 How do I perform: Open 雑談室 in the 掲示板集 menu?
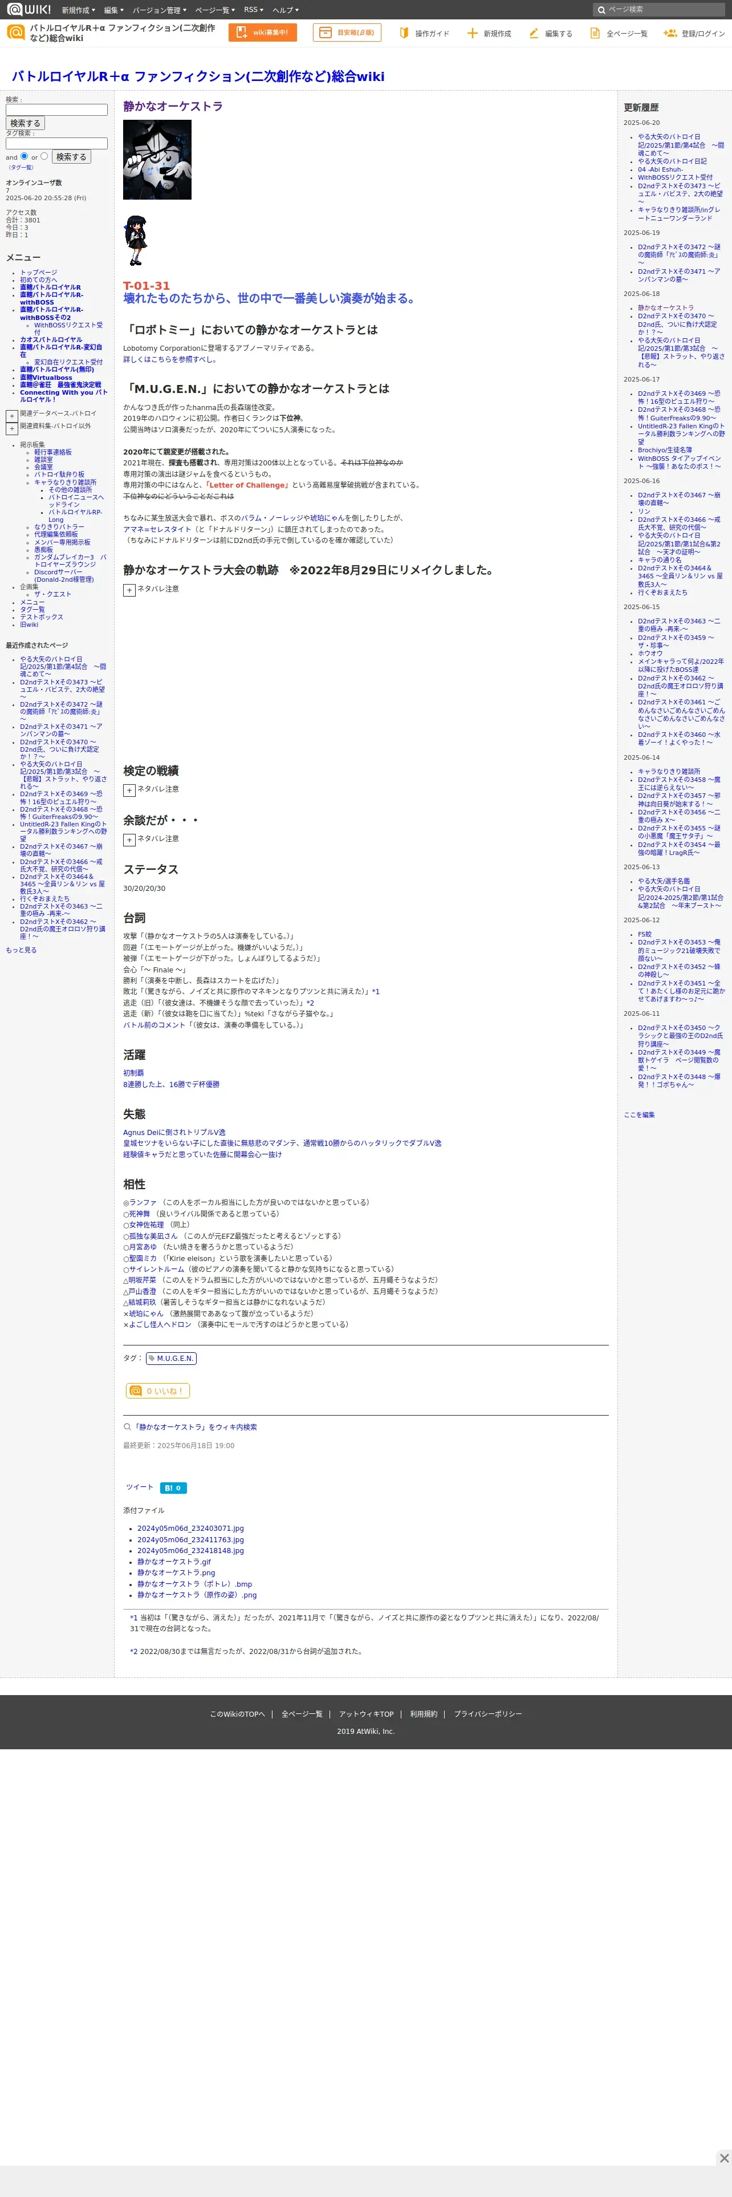tap(43, 460)
